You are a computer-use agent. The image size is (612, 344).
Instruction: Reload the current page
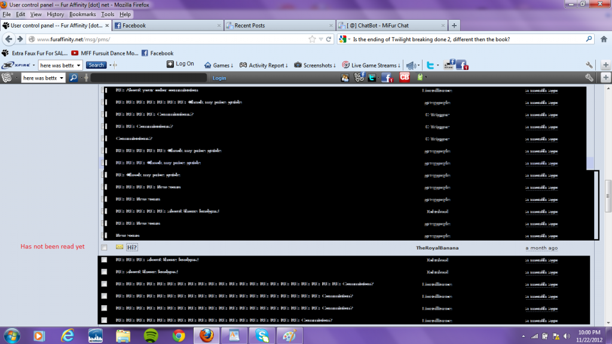click(329, 39)
